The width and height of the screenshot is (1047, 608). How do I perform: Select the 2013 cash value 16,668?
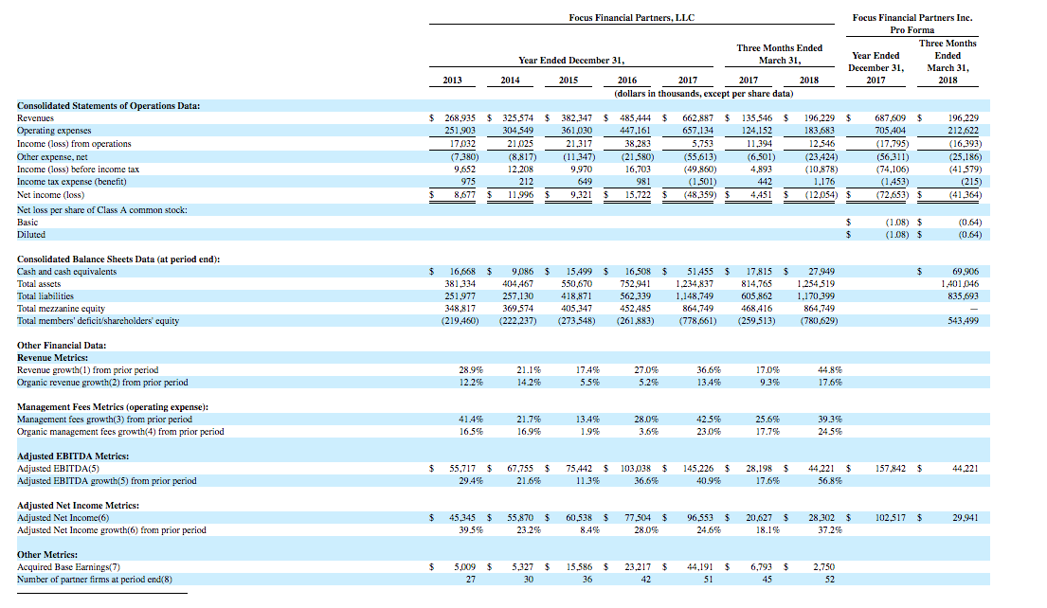[462, 272]
